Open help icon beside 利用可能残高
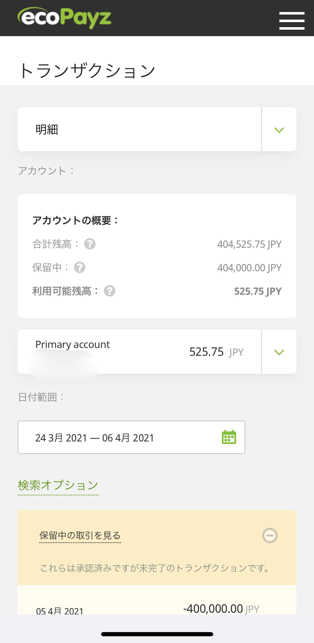The image size is (314, 643). click(109, 291)
